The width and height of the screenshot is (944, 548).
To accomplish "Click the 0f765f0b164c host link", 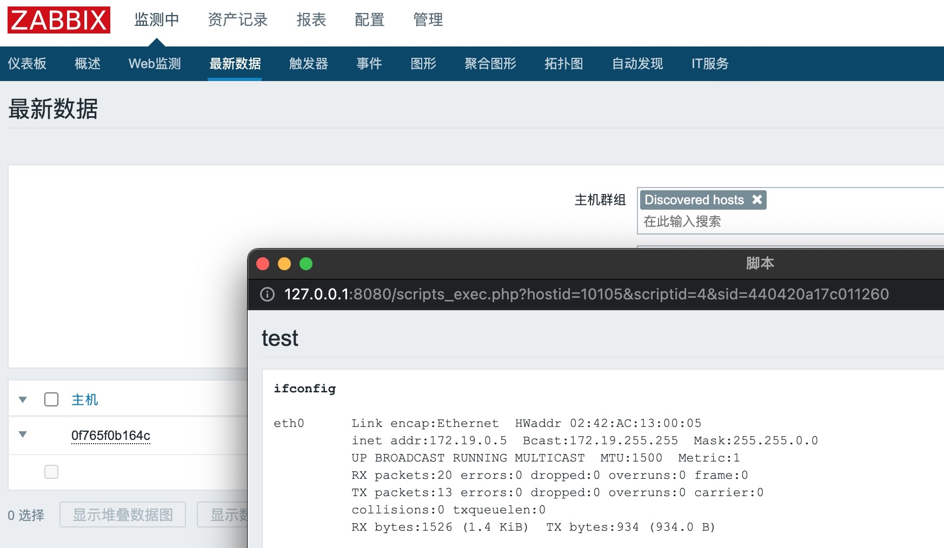I will point(111,436).
